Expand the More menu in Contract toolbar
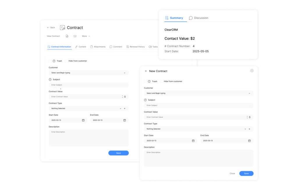This screenshot has width=298, height=190. [x=86, y=36]
